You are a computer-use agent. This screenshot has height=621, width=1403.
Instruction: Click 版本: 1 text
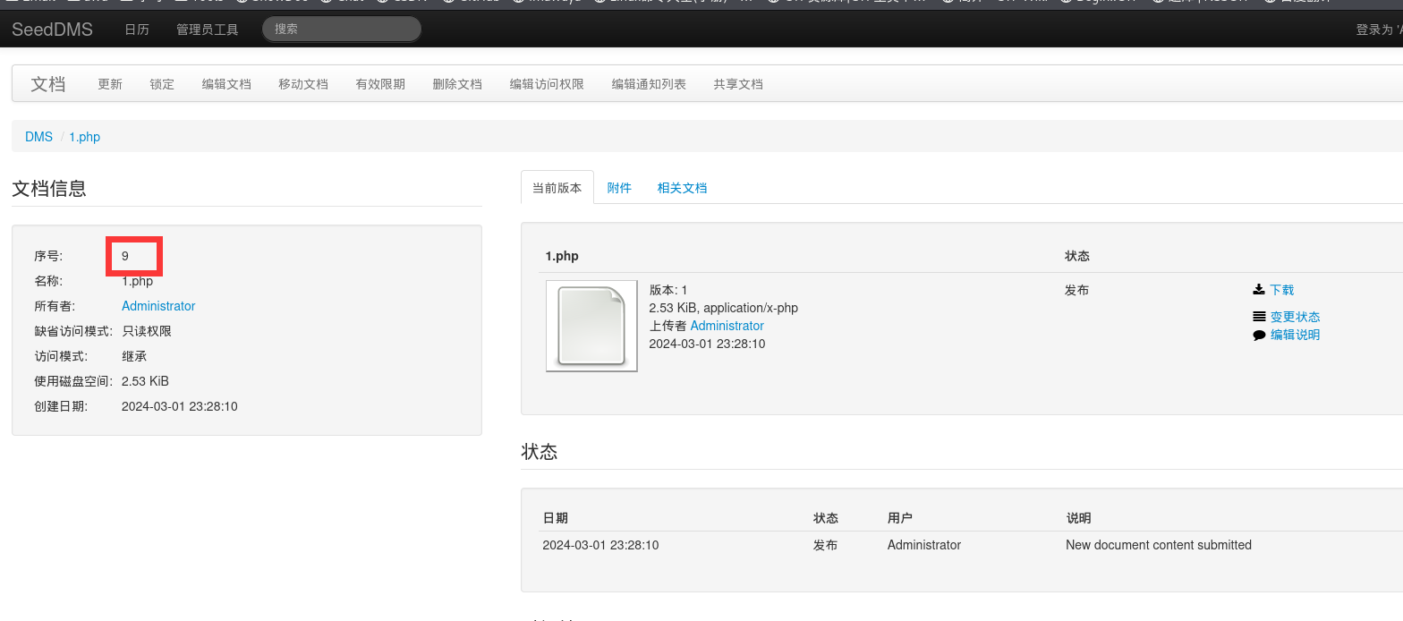coord(668,290)
